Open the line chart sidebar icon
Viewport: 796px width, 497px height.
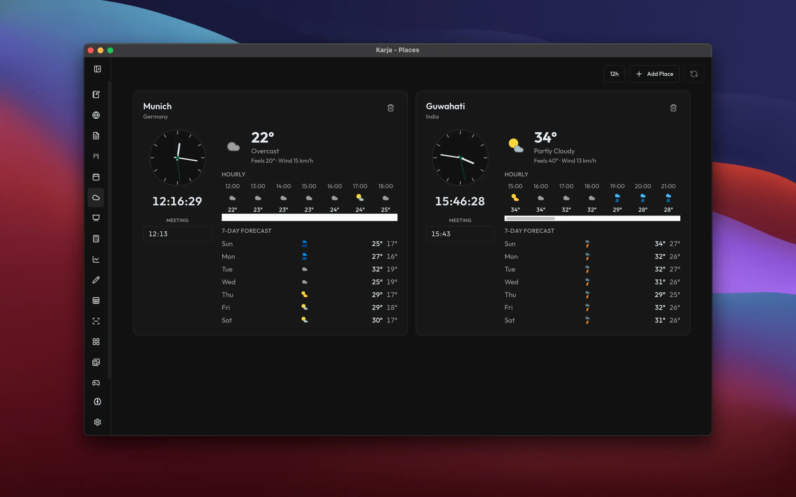click(96, 259)
